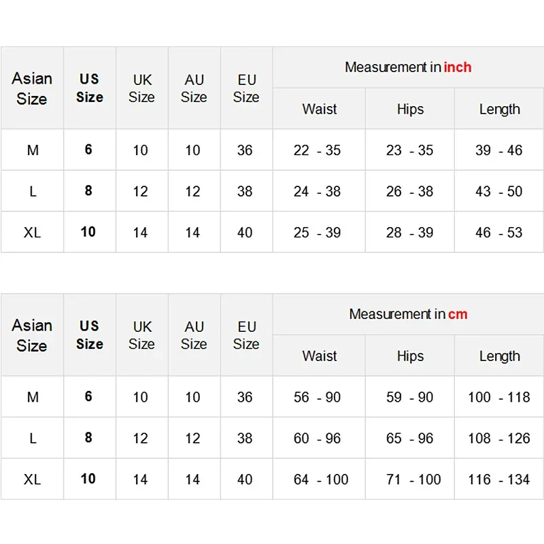544x544 pixels.
Task: Click the "Hips" column header in the cm table
Action: coord(410,356)
